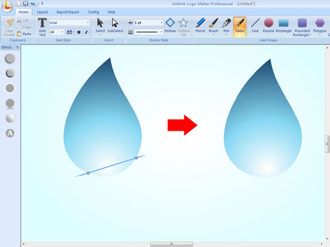The width and height of the screenshot is (330, 247).
Task: Apply the white glow effect, third circle
Action: point(10,88)
